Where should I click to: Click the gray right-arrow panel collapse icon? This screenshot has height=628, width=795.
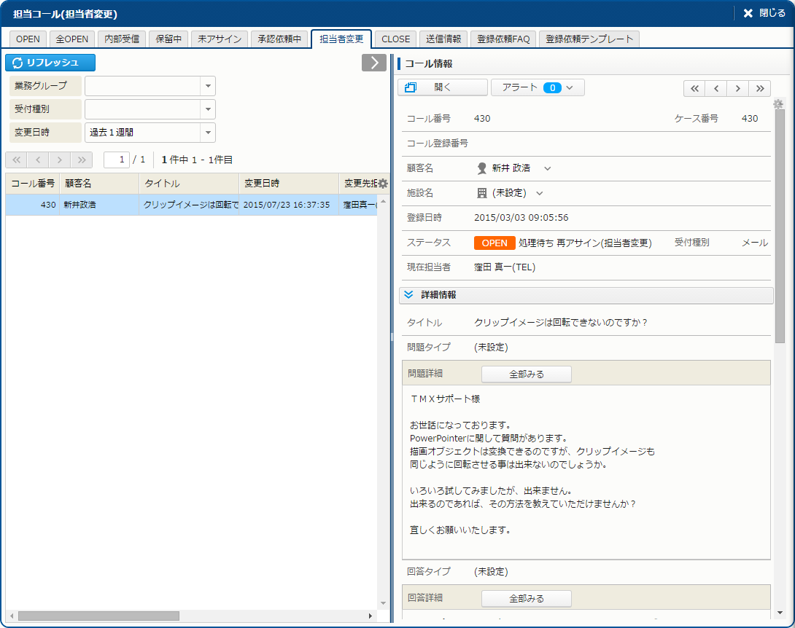(x=373, y=63)
